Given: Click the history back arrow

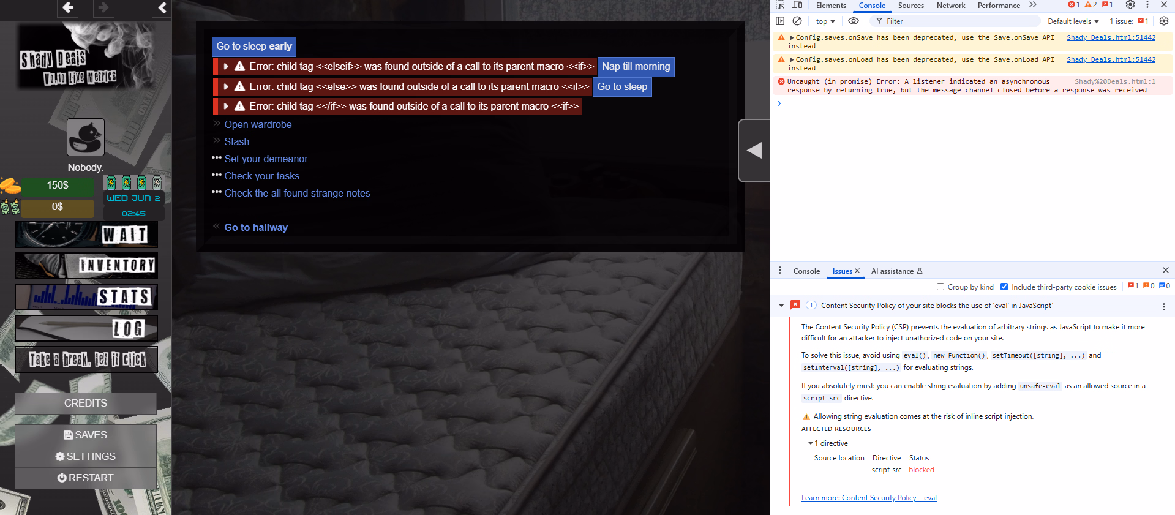Looking at the screenshot, I should tap(68, 7).
